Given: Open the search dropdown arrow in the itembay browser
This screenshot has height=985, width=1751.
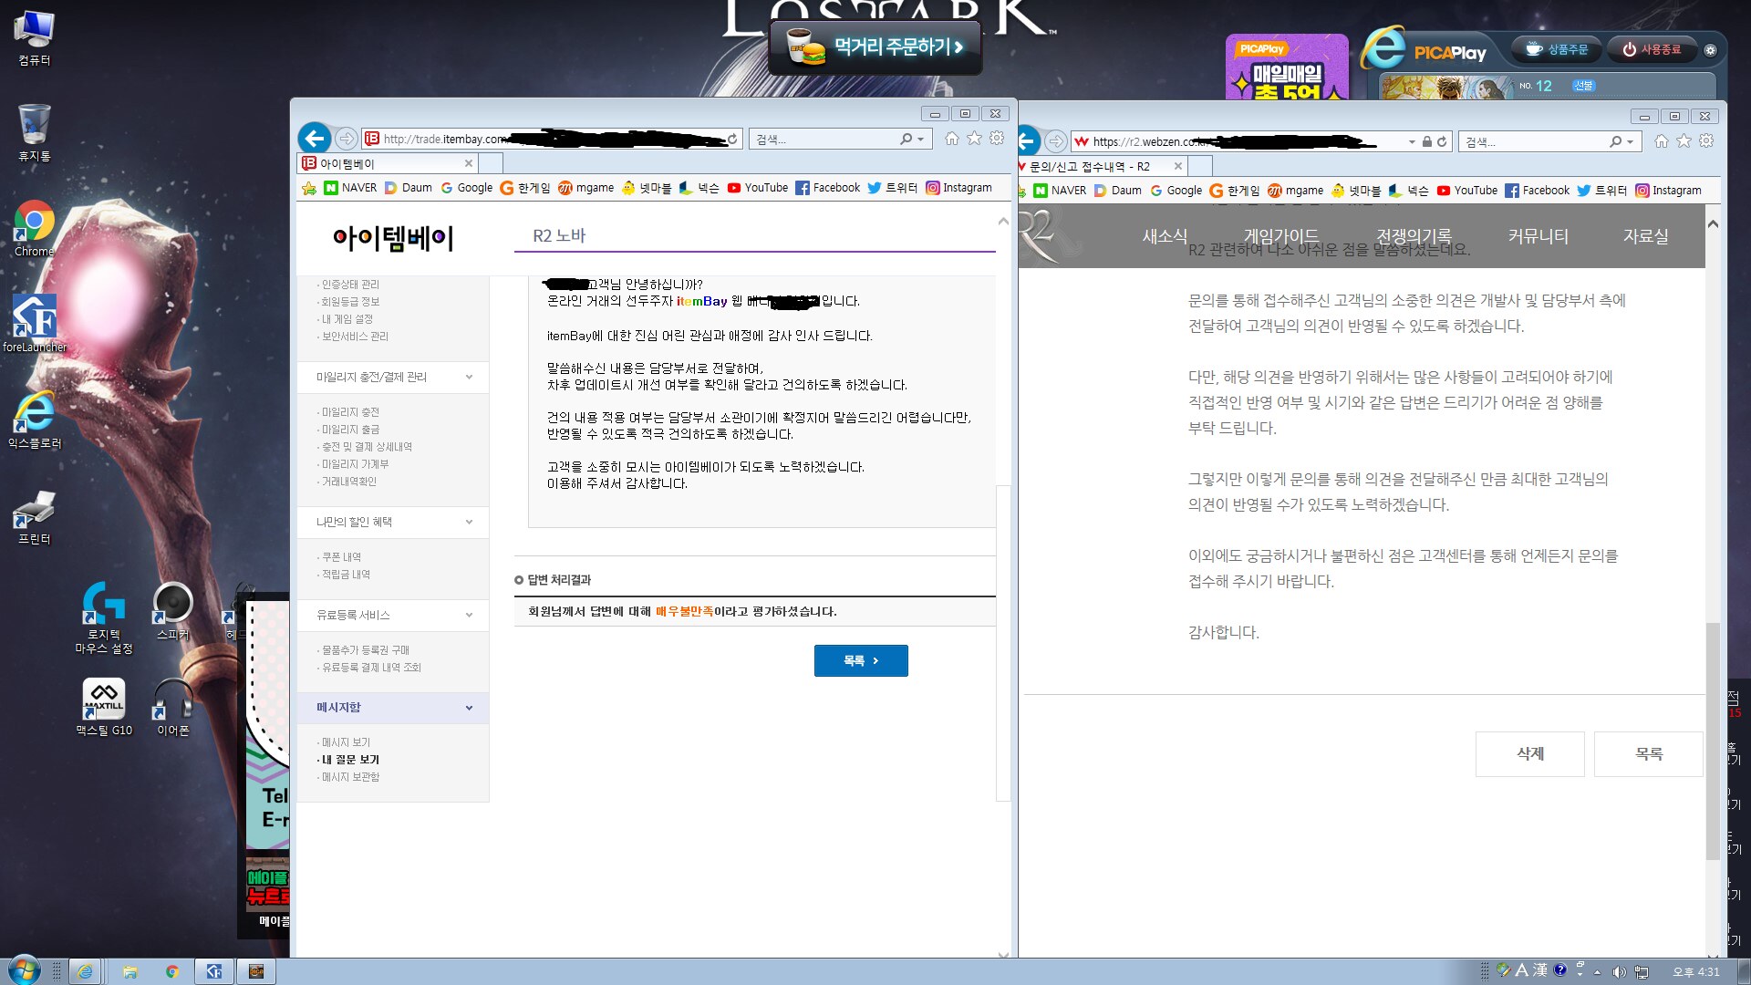Looking at the screenshot, I should point(921,140).
